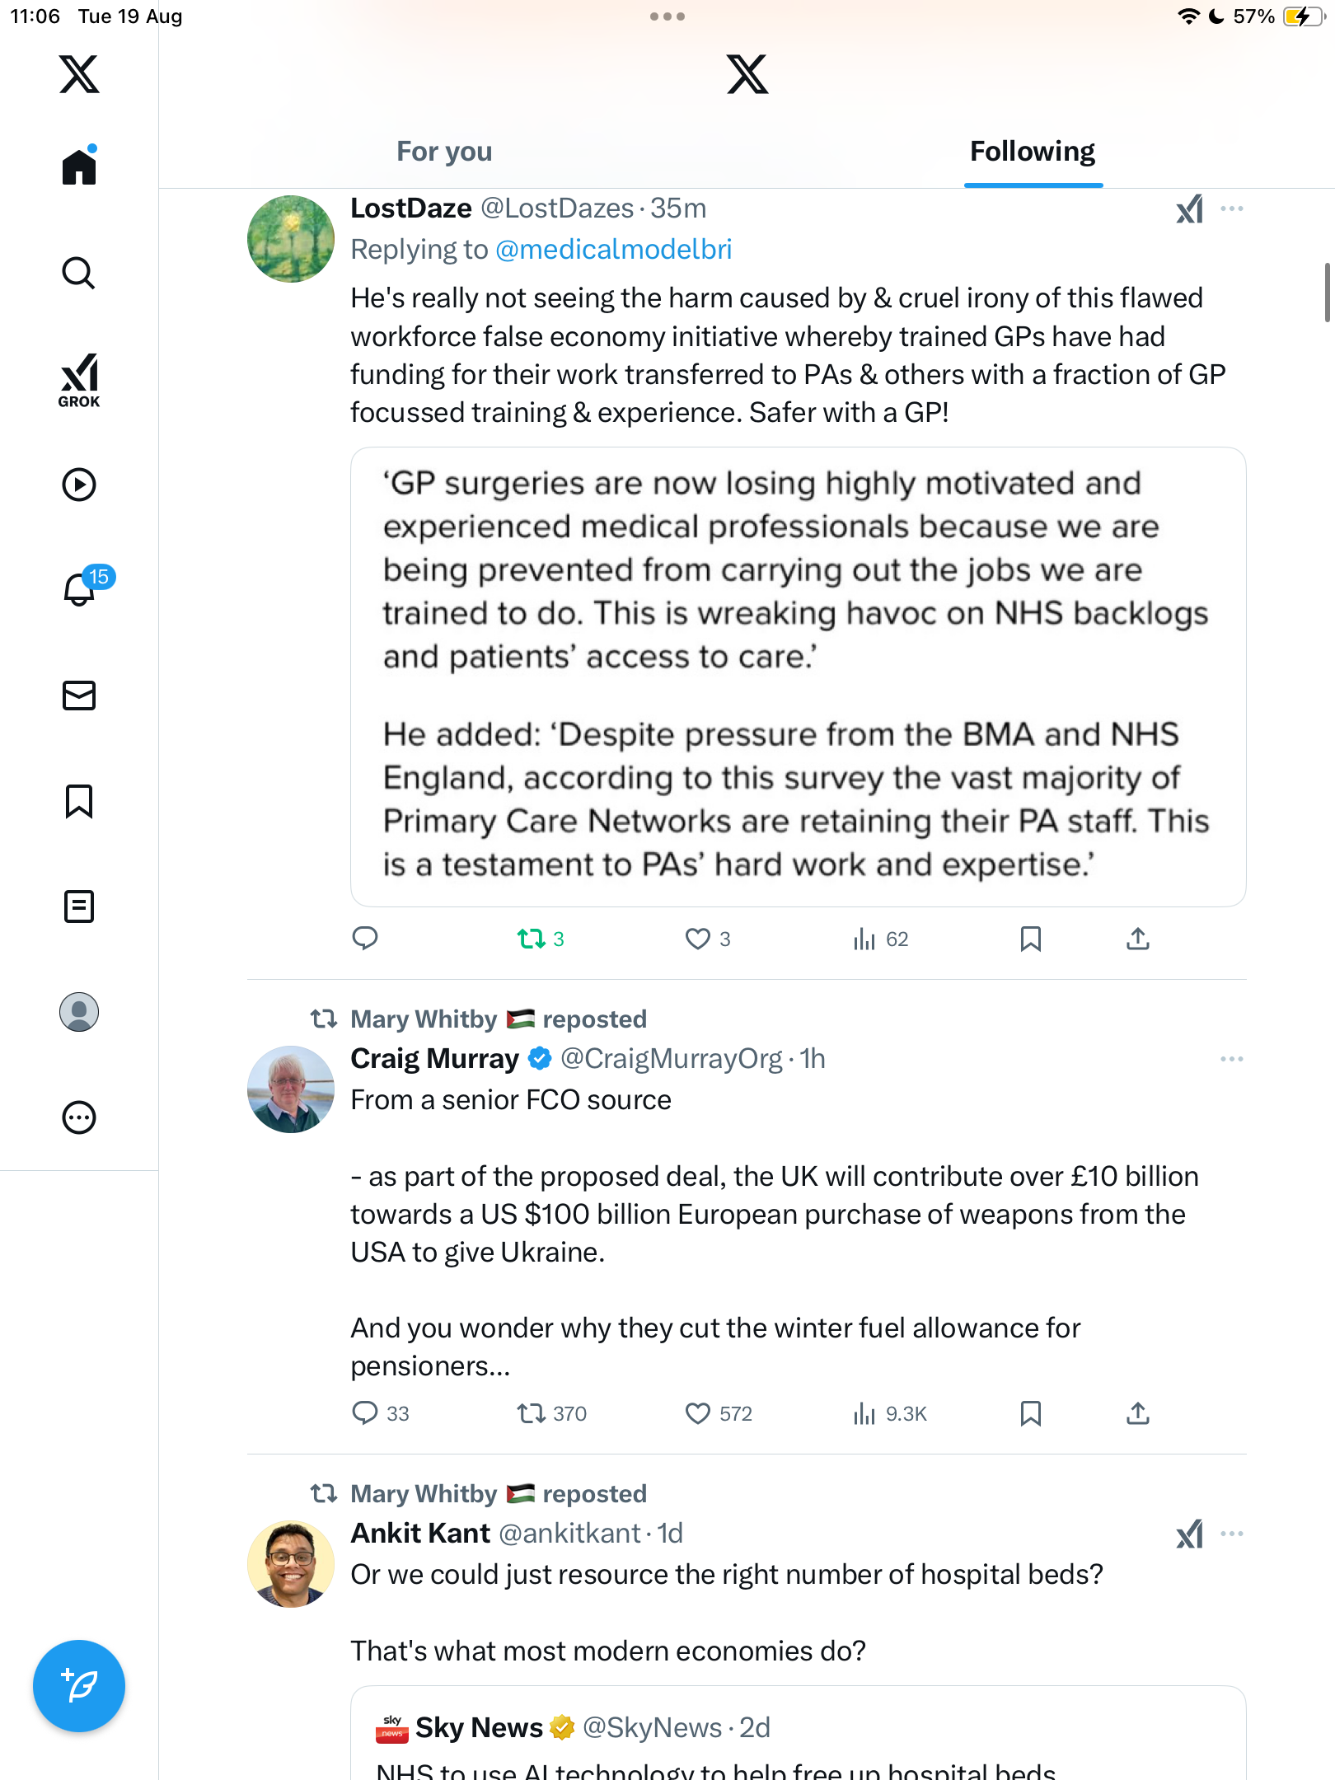
Task: Open Craig Murray's profile picture
Action: point(291,1089)
